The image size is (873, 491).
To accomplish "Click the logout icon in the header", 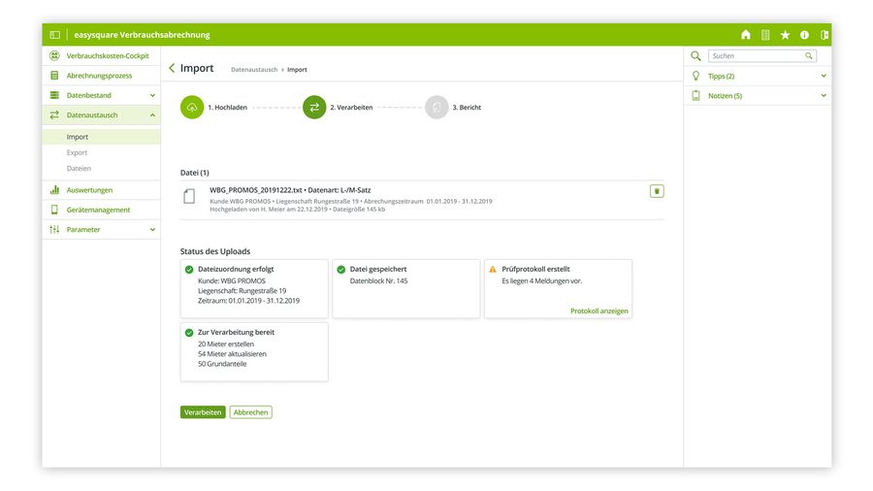I will [824, 35].
